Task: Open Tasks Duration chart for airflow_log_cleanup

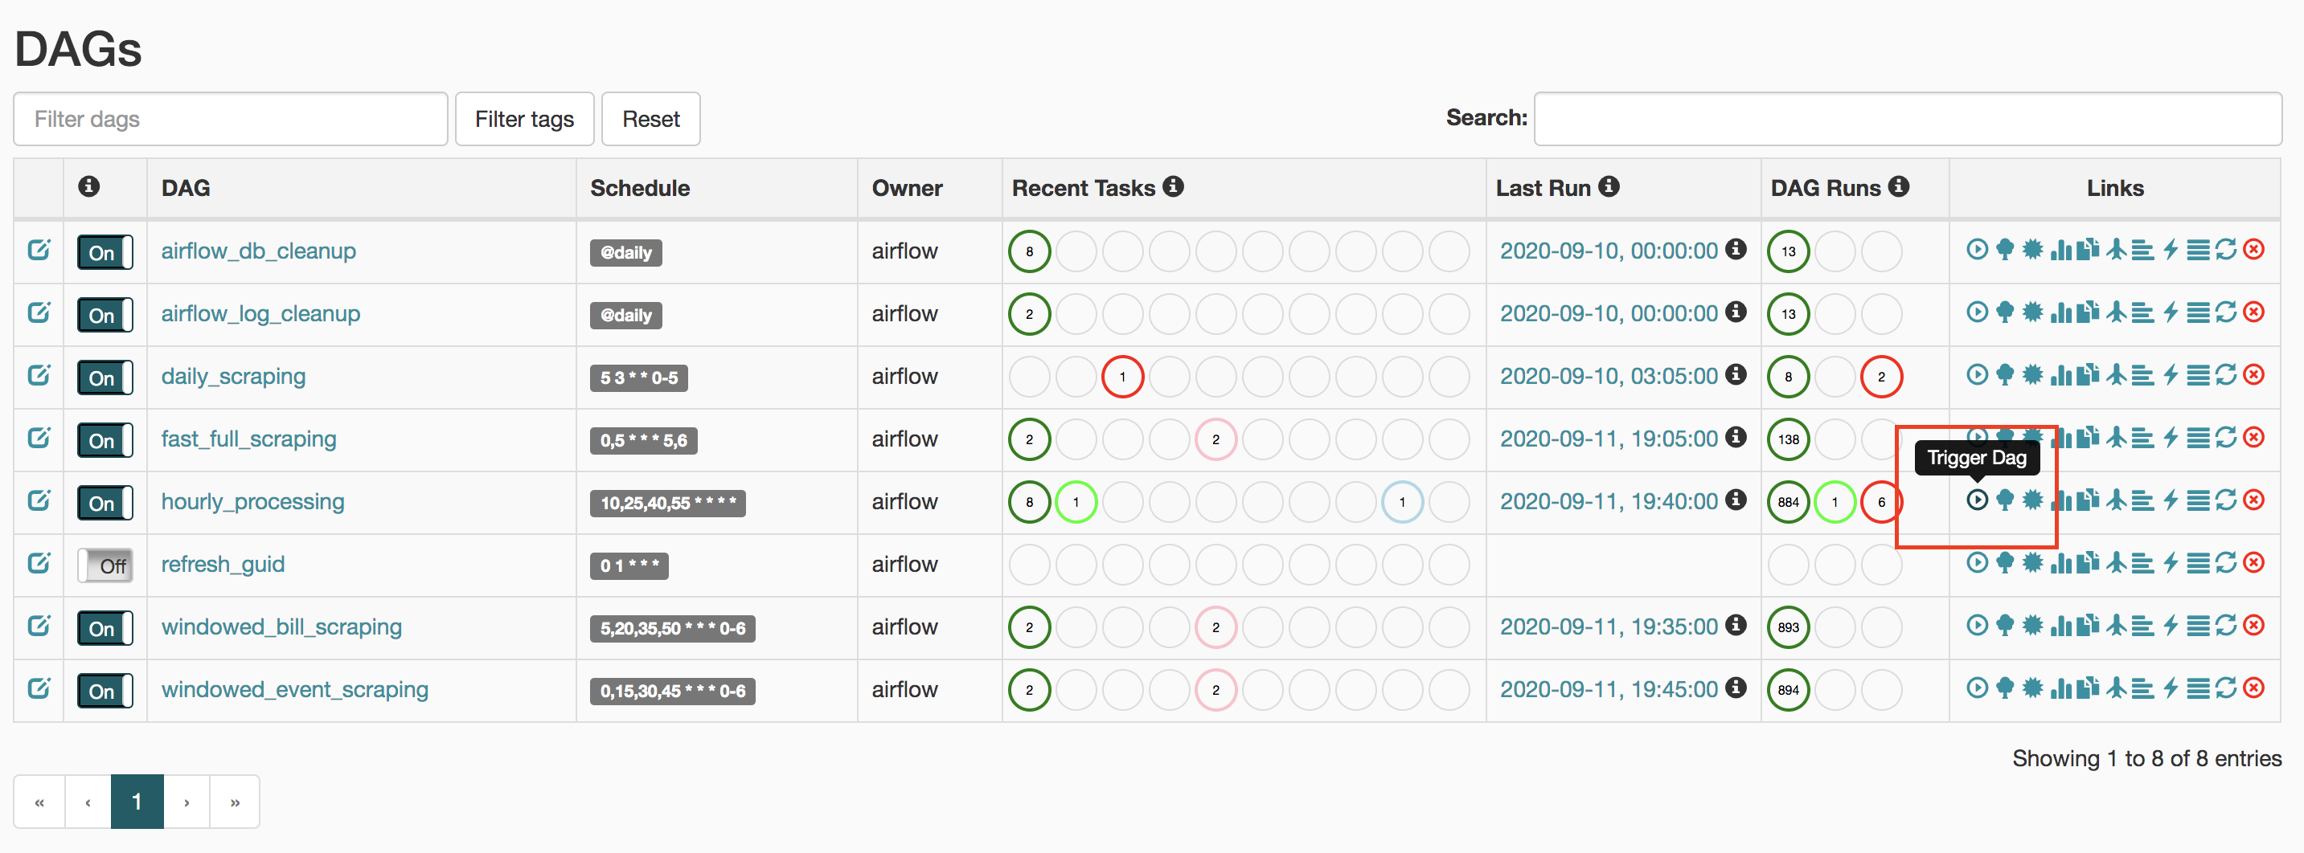Action: (2060, 312)
